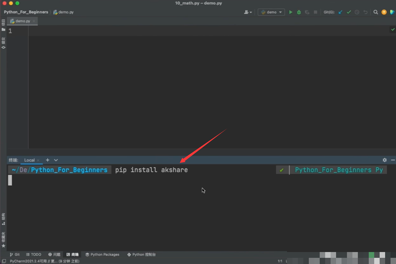Click the green check in terminal prompt

[282, 170]
